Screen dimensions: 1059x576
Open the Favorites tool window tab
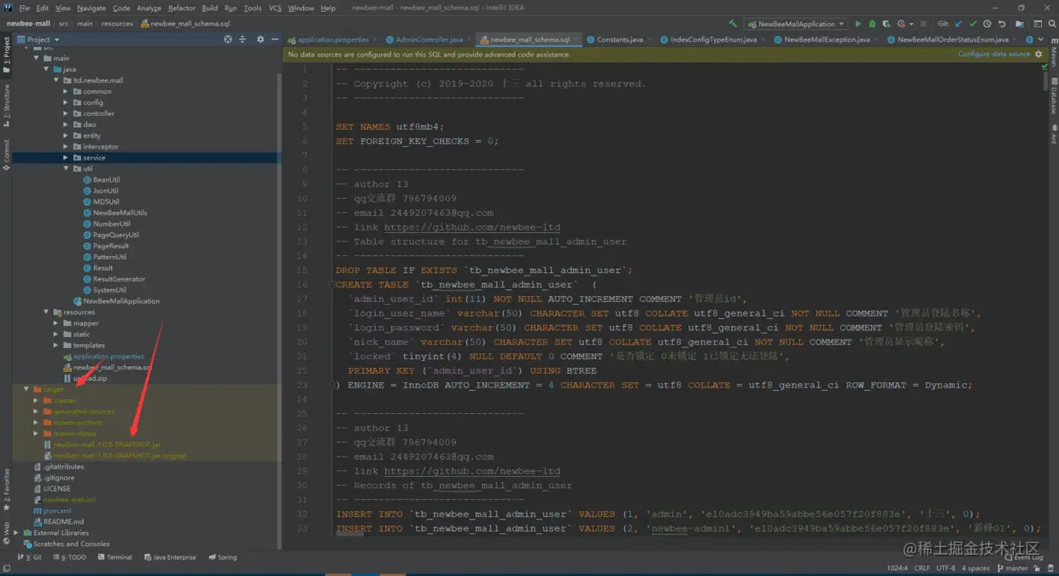6,489
